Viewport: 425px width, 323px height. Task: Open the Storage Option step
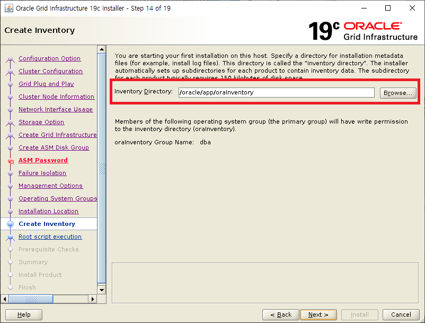[x=41, y=122]
